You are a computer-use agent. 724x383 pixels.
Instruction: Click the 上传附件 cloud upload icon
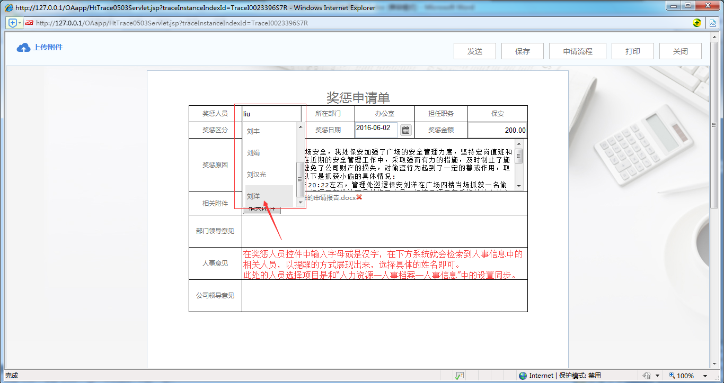pos(23,48)
